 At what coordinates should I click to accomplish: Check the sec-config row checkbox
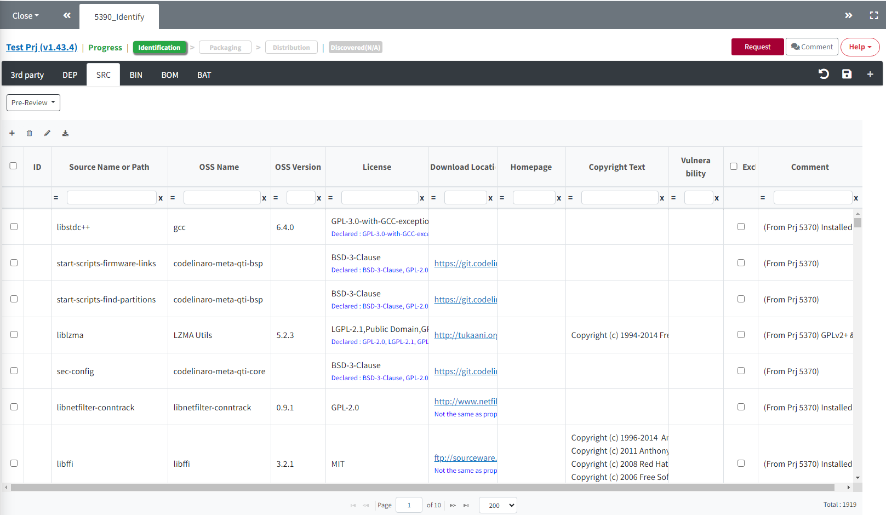click(14, 370)
